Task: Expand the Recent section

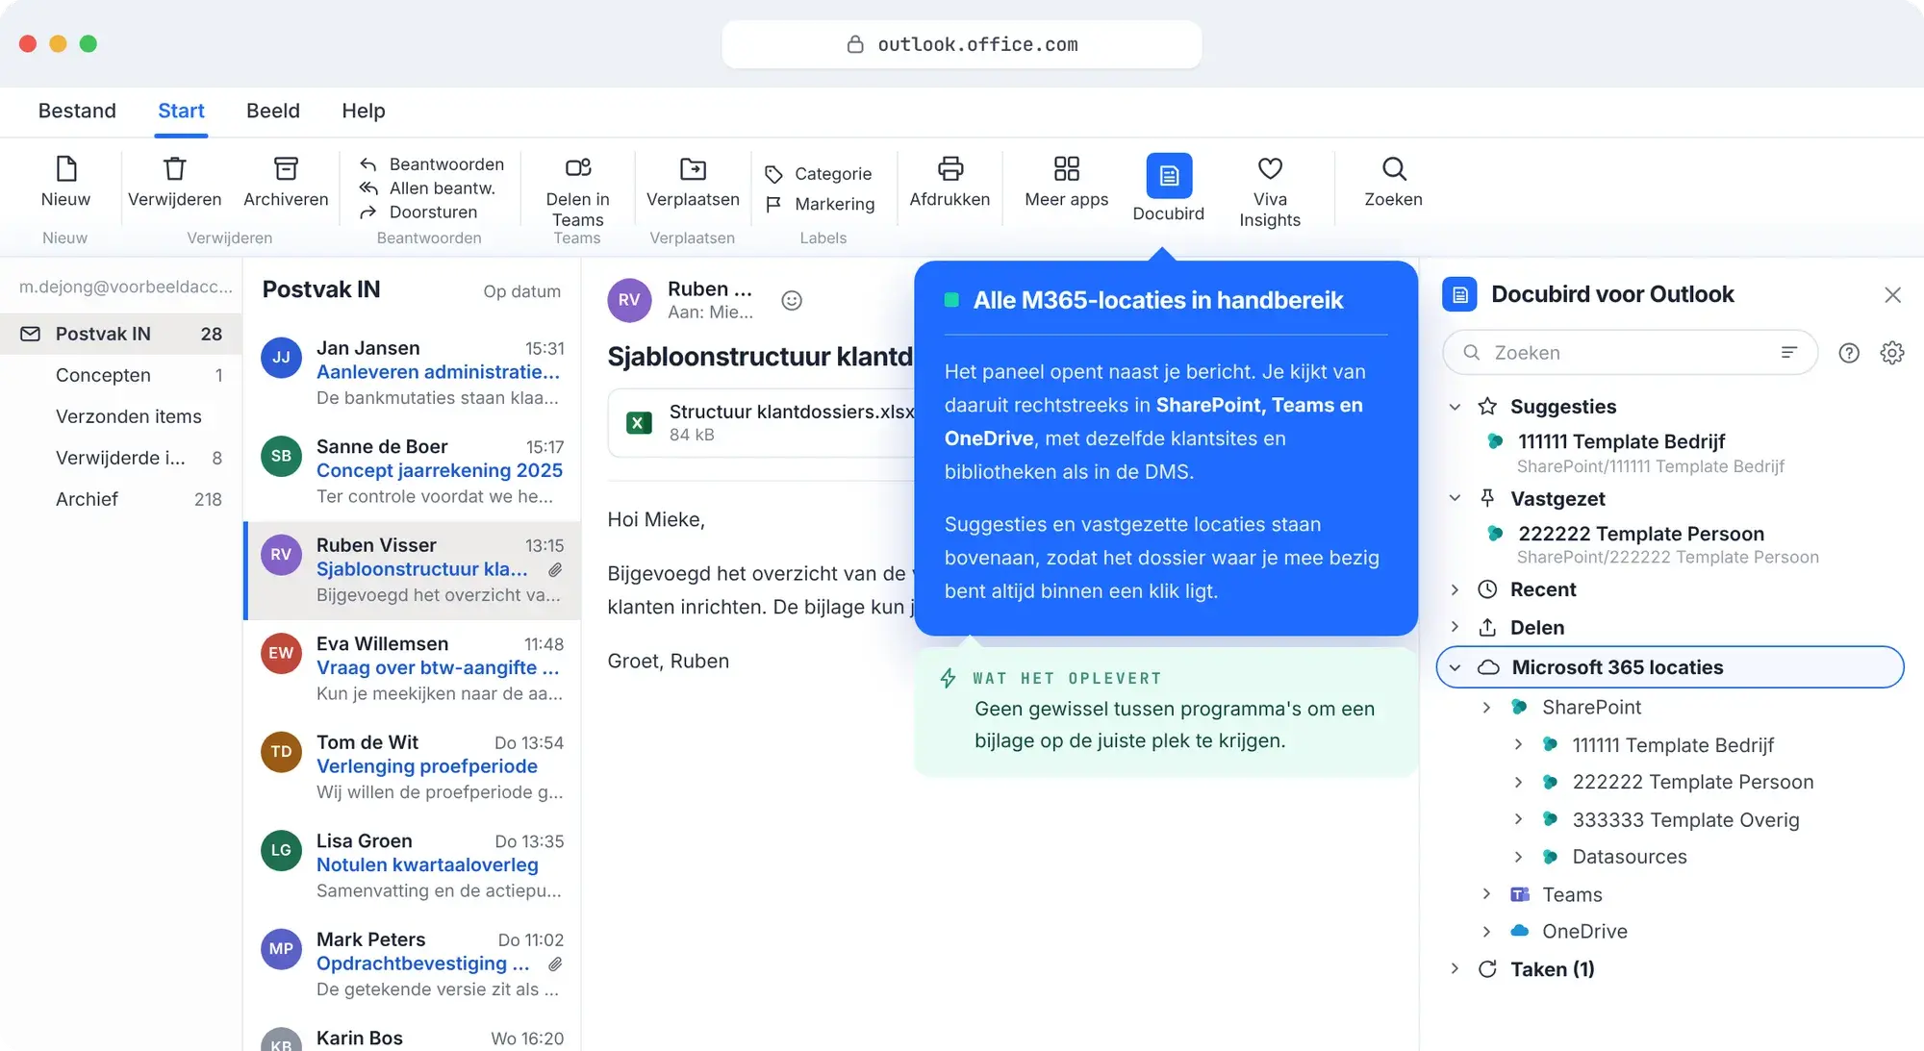Action: [x=1456, y=589]
